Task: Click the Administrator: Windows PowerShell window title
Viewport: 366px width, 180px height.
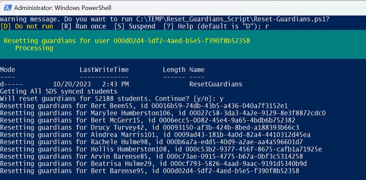Action: (63, 8)
